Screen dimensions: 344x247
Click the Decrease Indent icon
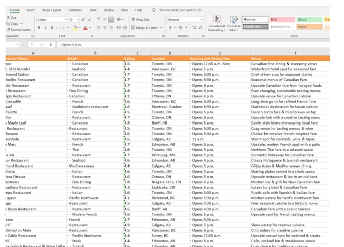[x=119, y=28]
